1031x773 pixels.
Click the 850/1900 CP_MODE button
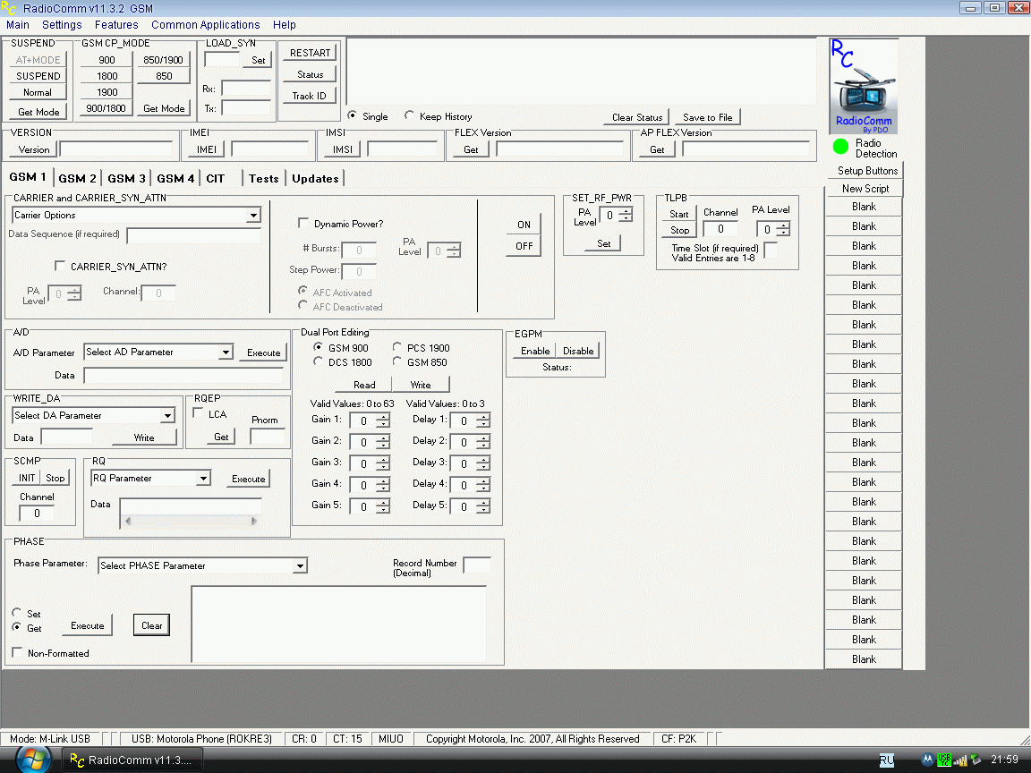coord(164,60)
